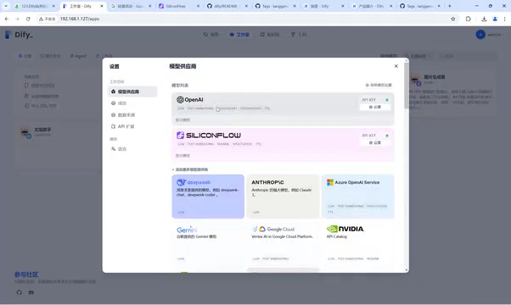Reload the page with the refresh icon

[x=28, y=19]
